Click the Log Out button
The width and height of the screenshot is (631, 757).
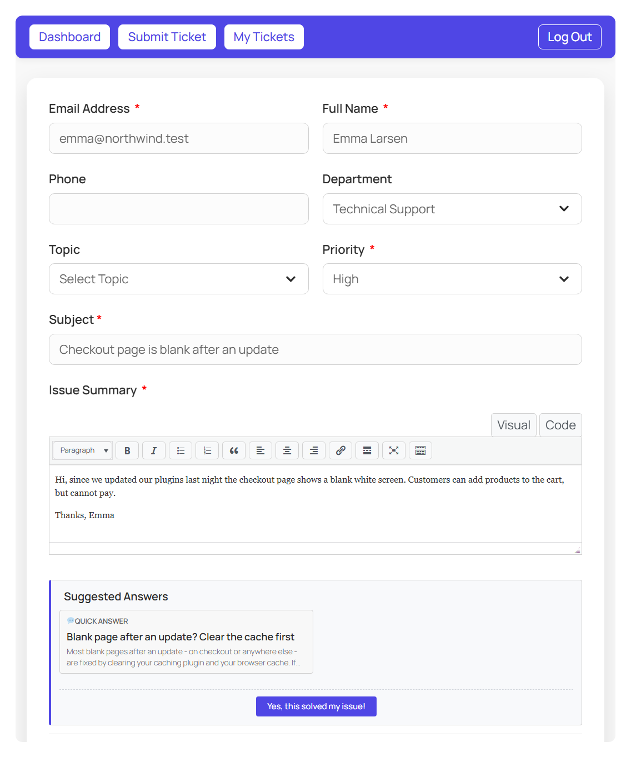point(570,37)
